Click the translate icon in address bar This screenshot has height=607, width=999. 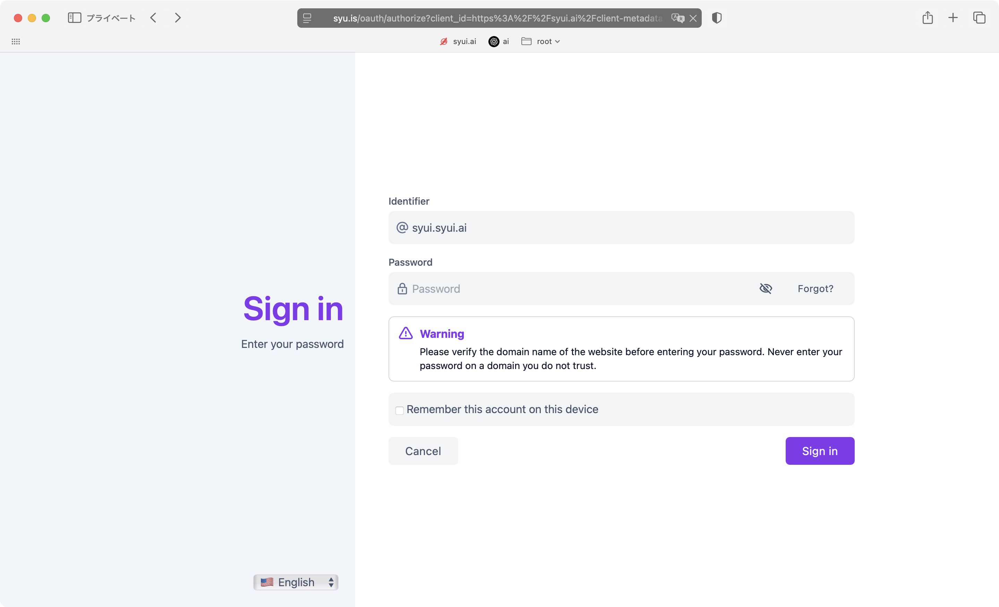point(677,18)
